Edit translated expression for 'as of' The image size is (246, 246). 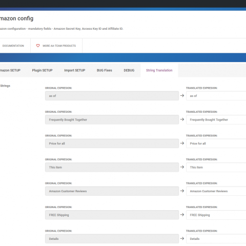pos(216,96)
